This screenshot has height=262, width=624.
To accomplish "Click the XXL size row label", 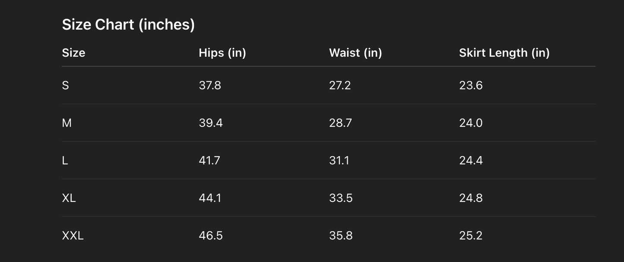I will 73,236.
